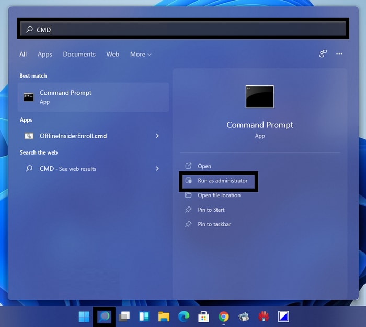Open the Huawei app in taskbar

click(x=263, y=317)
